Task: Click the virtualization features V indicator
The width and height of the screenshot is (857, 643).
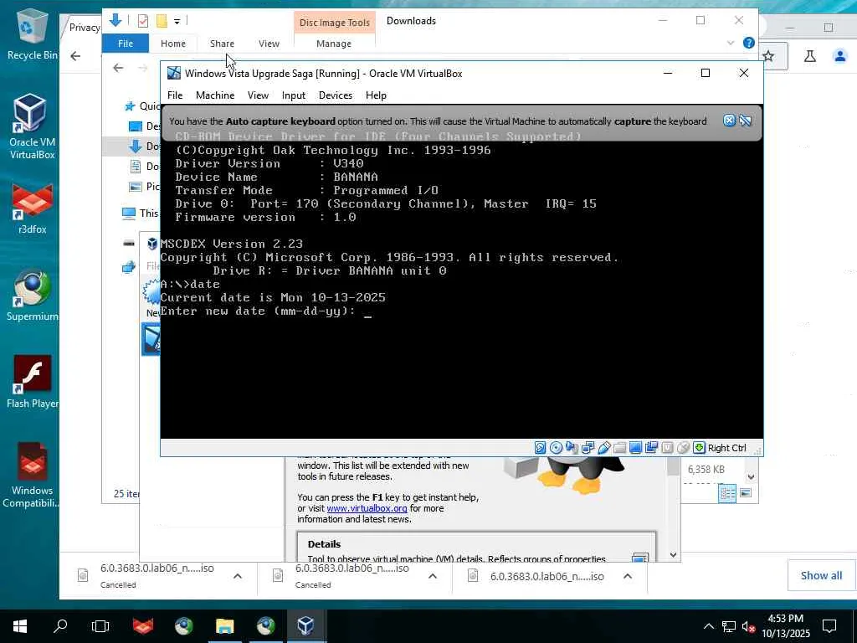Action: tap(667, 448)
